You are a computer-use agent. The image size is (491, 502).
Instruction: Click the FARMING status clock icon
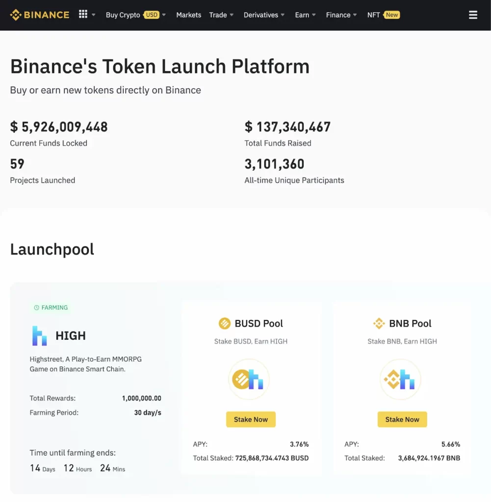(x=36, y=307)
